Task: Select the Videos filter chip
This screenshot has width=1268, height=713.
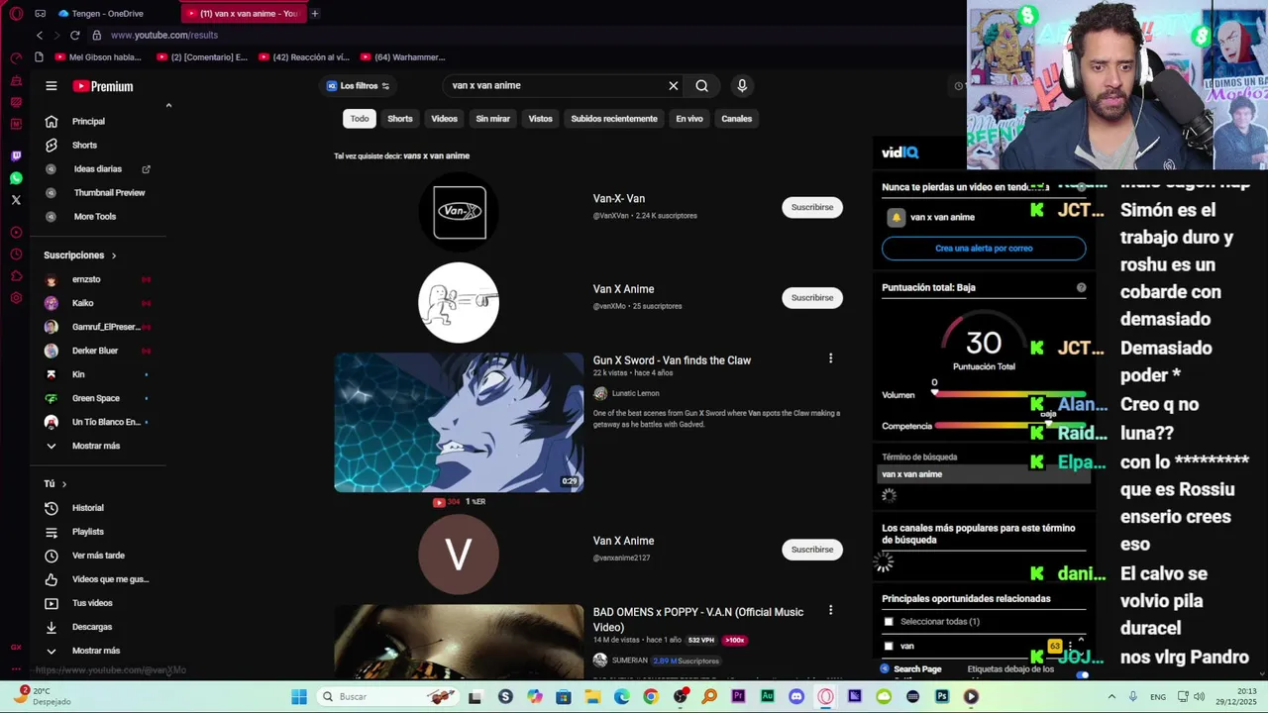Action: 445,119
